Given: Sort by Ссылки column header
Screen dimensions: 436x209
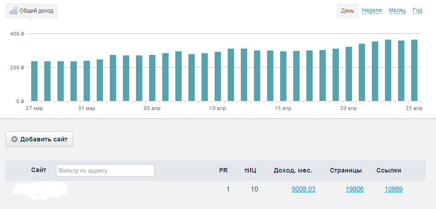Looking at the screenshot, I should (x=389, y=170).
